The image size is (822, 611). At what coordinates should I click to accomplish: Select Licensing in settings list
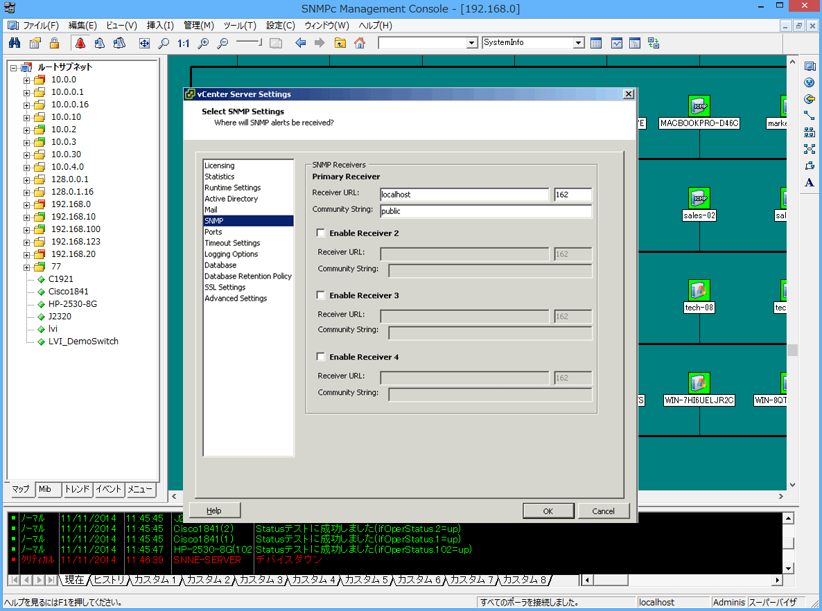tap(220, 166)
